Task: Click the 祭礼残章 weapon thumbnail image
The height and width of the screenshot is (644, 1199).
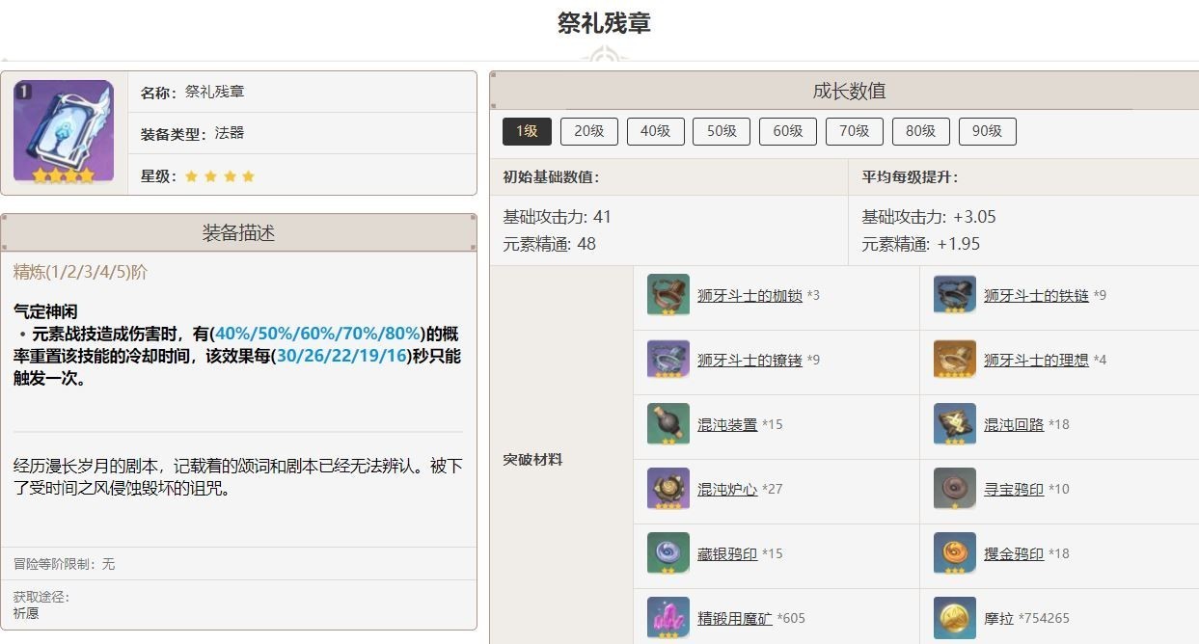Action: [64, 132]
